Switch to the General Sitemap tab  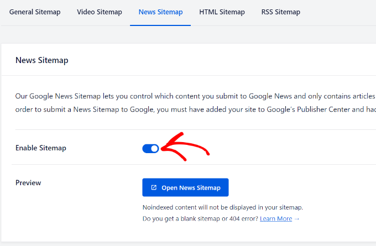34,12
